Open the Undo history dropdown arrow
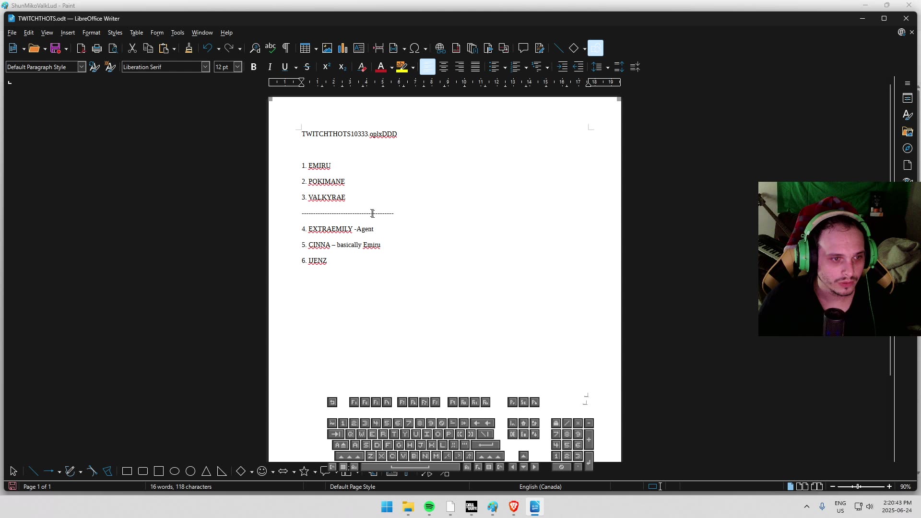 click(x=218, y=48)
